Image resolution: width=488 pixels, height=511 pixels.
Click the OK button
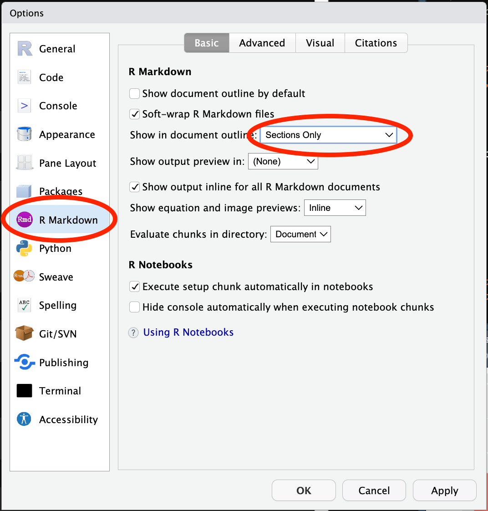coord(304,490)
